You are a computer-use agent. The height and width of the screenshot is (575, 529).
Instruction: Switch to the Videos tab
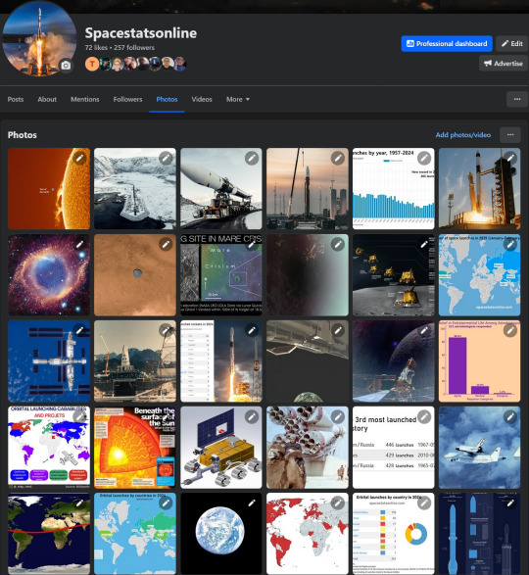[202, 99]
